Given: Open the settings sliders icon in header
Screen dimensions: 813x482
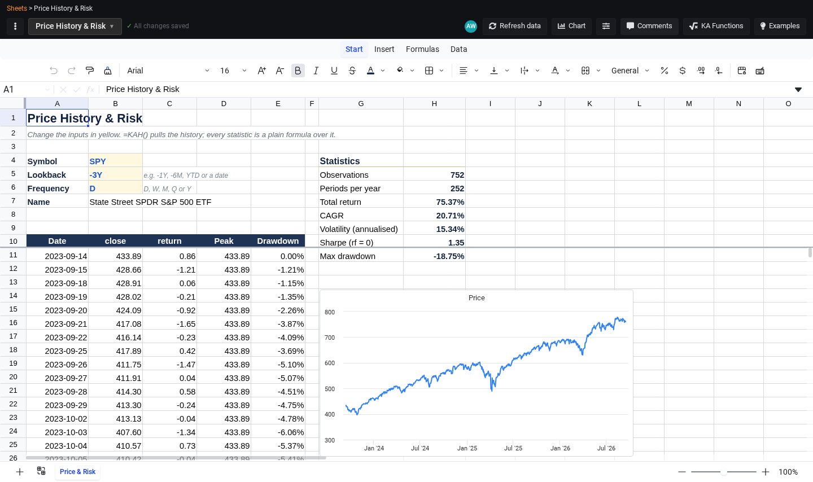Looking at the screenshot, I should (x=606, y=26).
